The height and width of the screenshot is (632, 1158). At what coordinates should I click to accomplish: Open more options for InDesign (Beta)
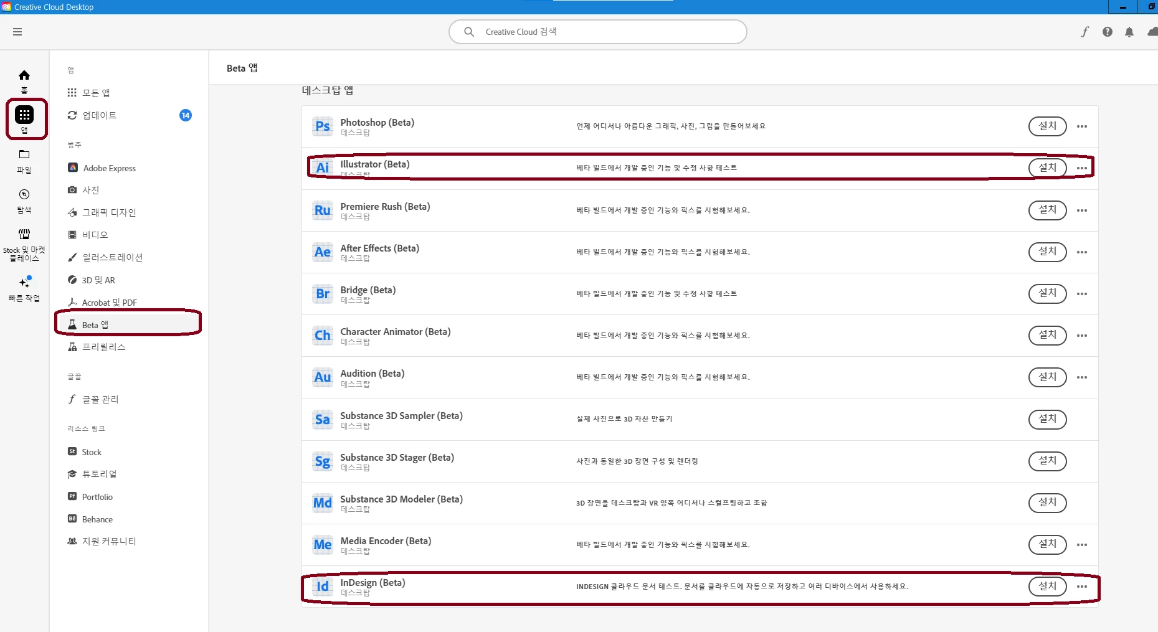(x=1082, y=587)
